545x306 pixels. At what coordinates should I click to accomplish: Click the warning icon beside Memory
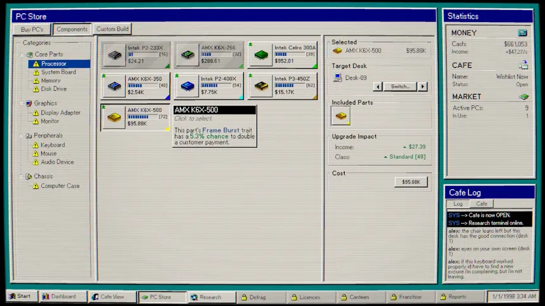36,80
